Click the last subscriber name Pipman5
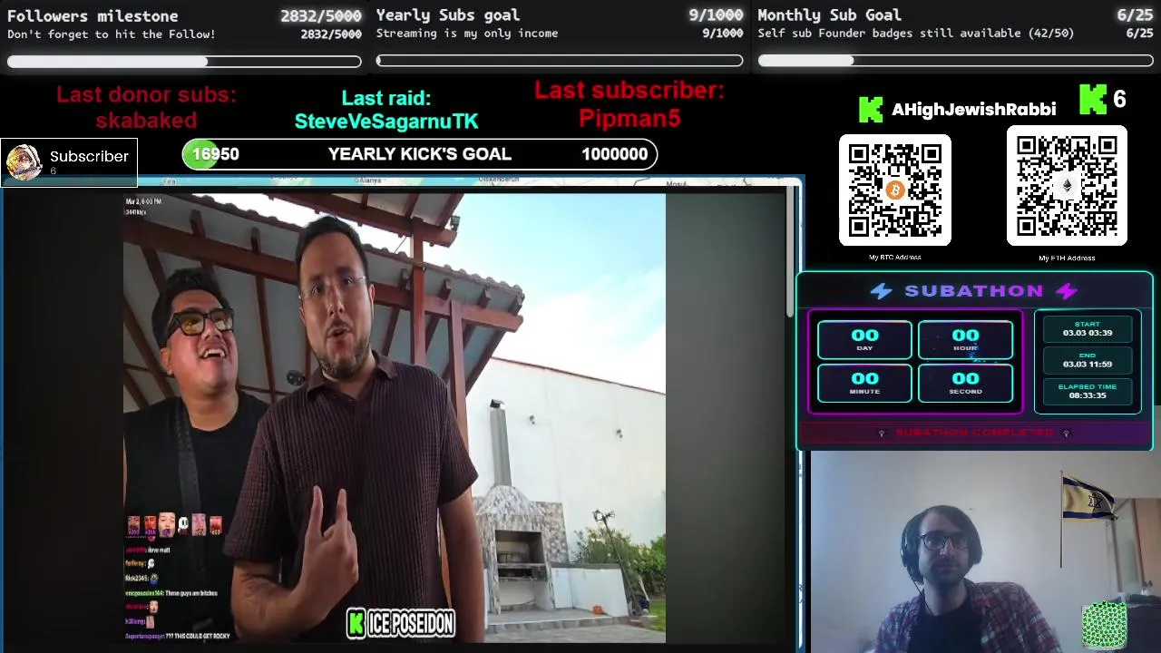Viewport: 1161px width, 653px height. click(x=629, y=118)
